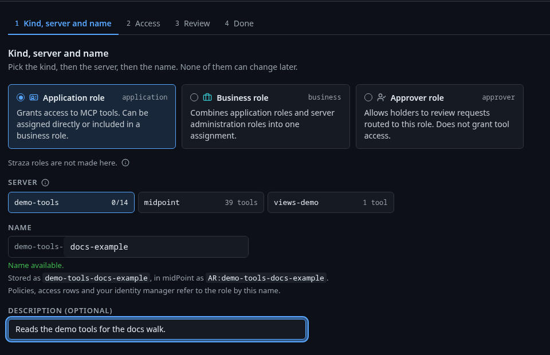Click the 'Pick the kind, then the server' hint

(152, 67)
